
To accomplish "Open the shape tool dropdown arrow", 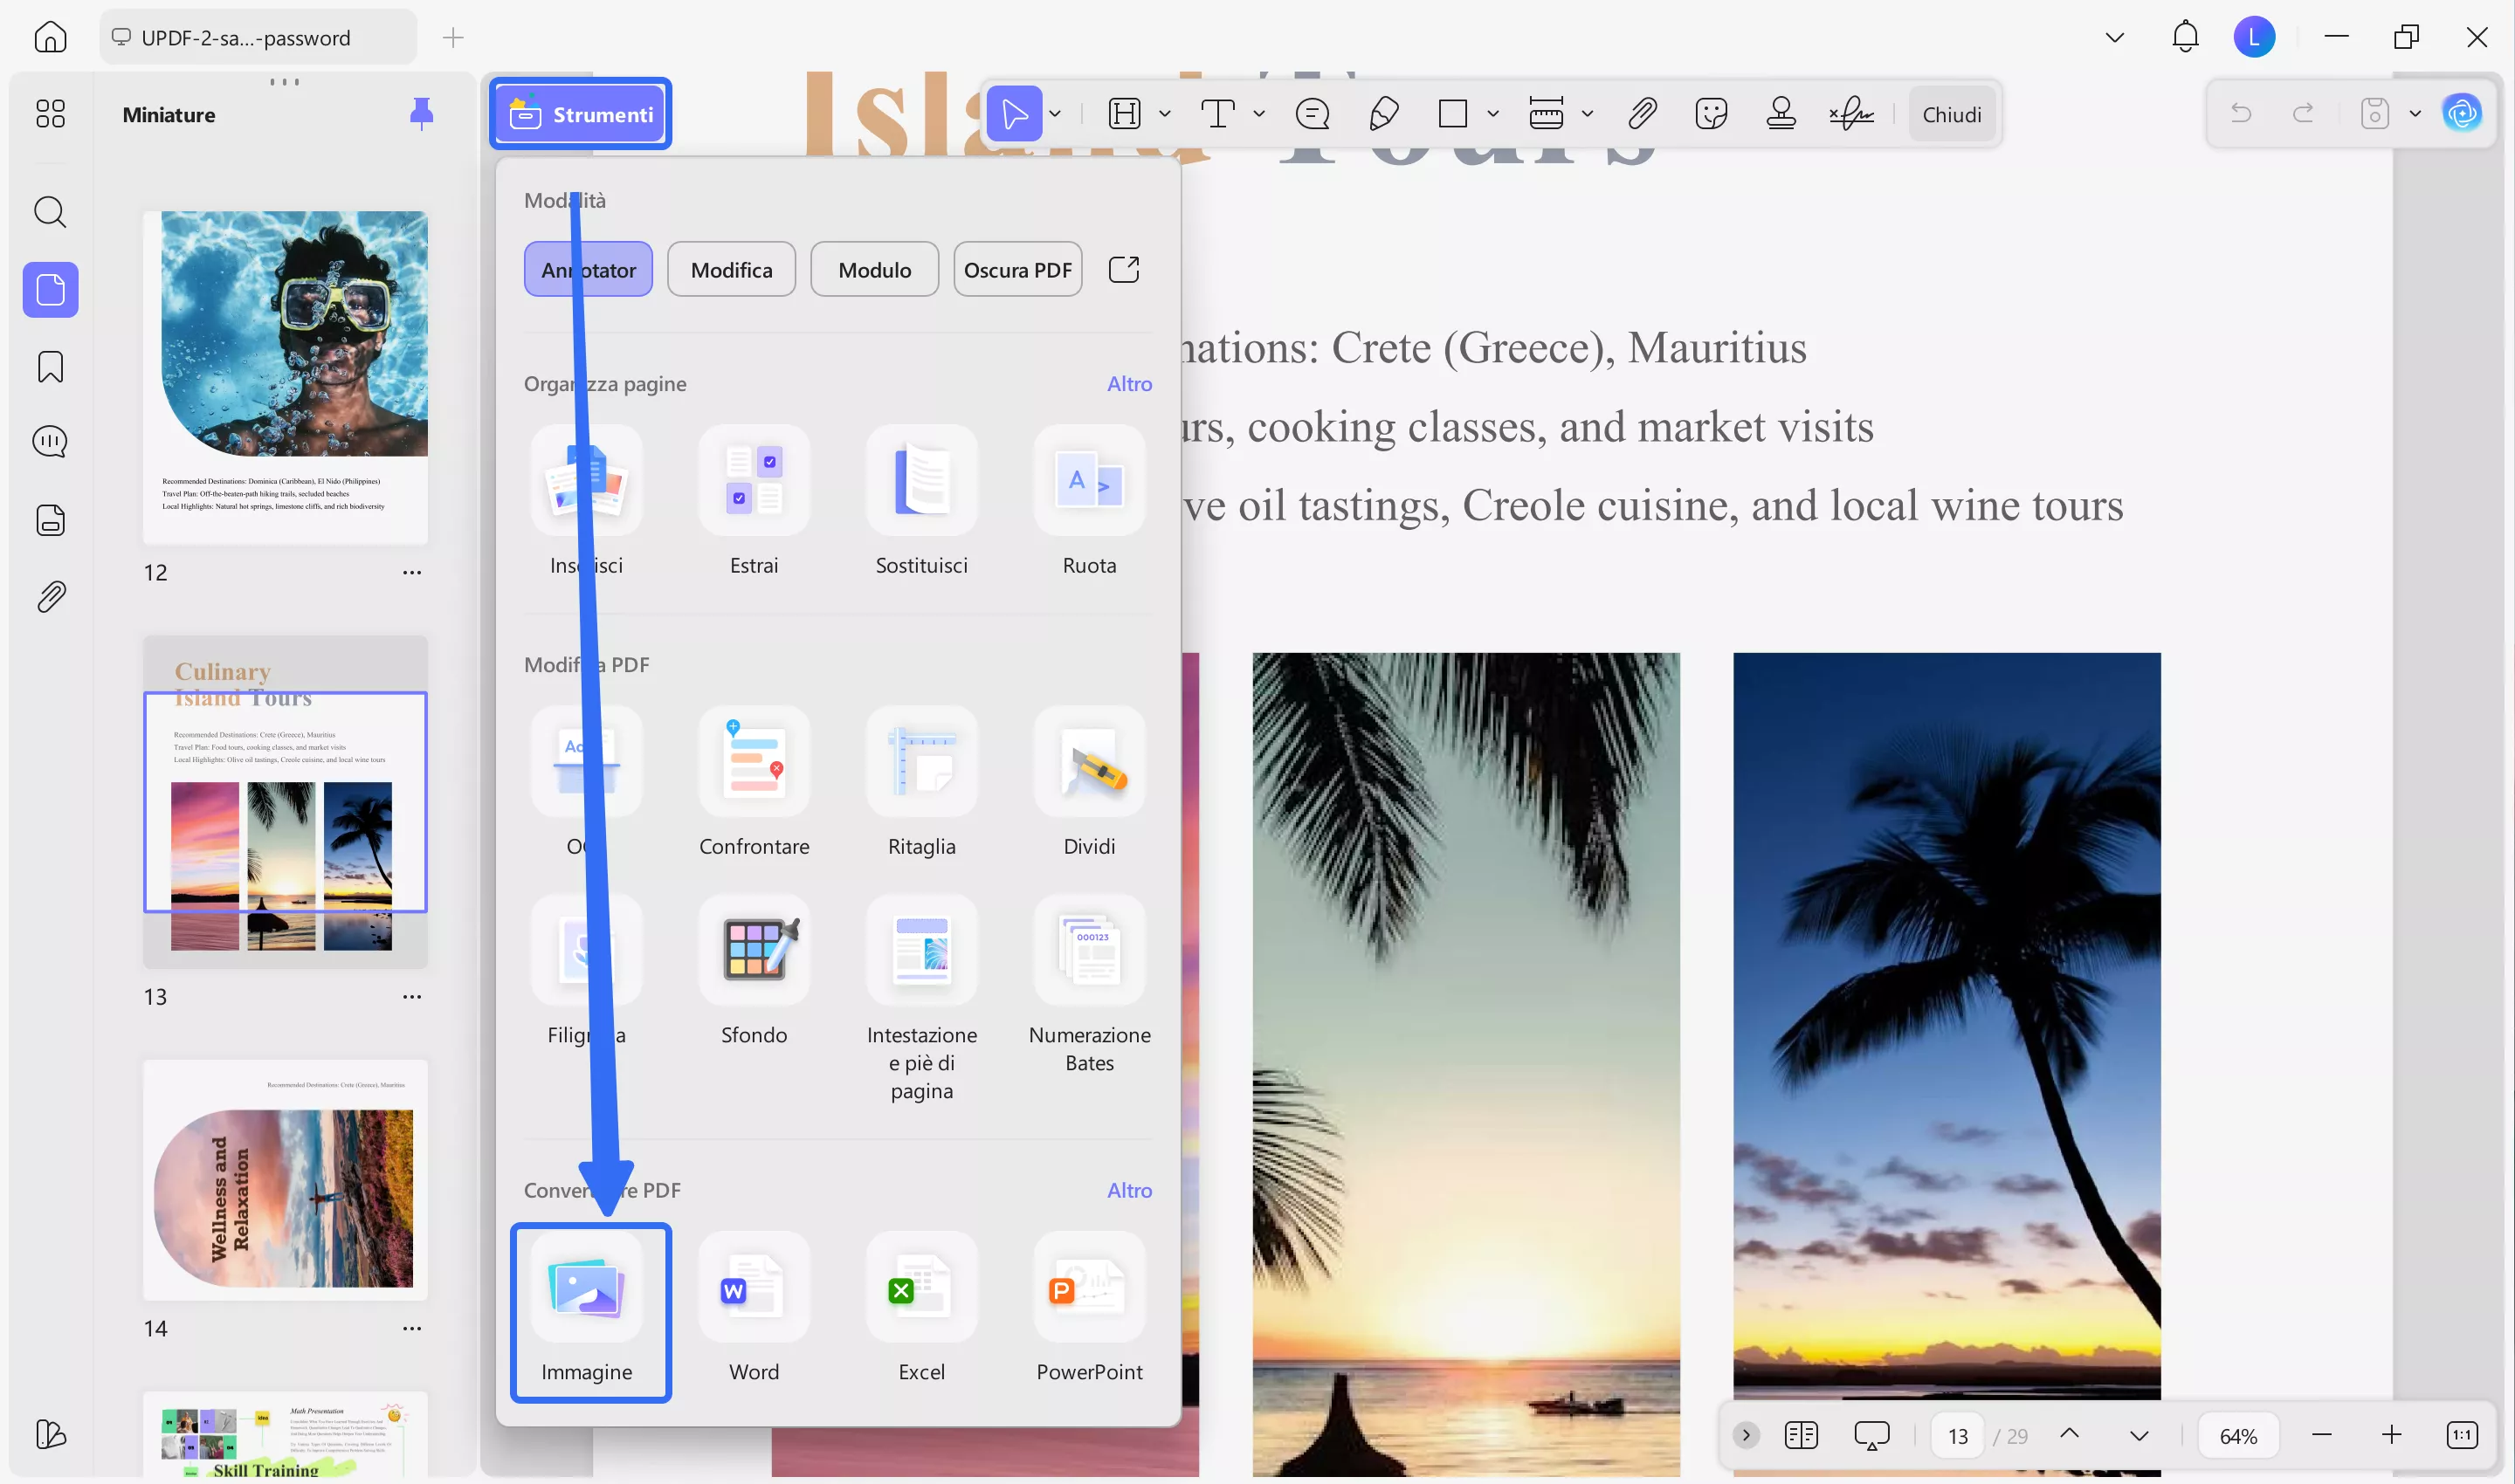I will coord(1492,113).
